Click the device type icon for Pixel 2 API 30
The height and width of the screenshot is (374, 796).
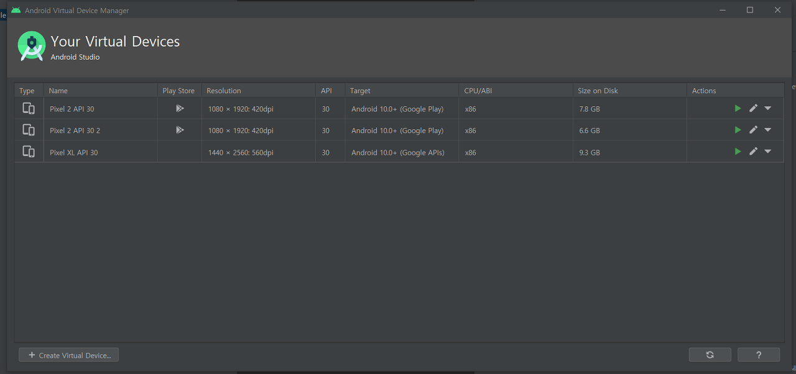[x=29, y=109]
